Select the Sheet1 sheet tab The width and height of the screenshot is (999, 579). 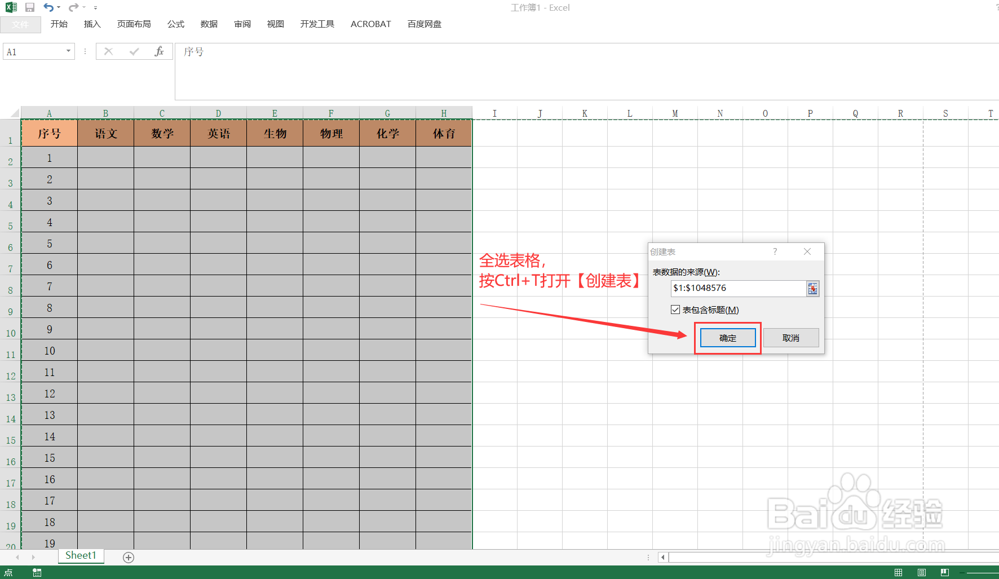coord(81,556)
